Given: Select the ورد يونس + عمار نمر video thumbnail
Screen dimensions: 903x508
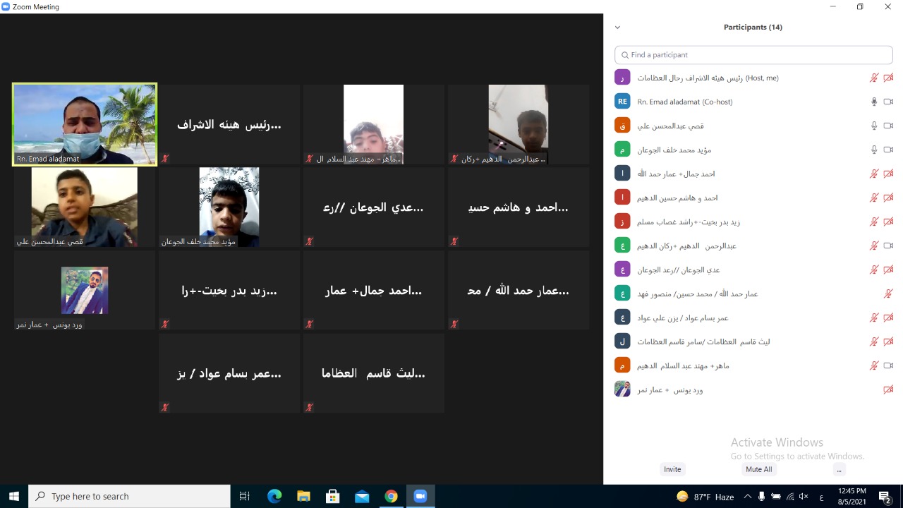Looking at the screenshot, I should point(84,290).
